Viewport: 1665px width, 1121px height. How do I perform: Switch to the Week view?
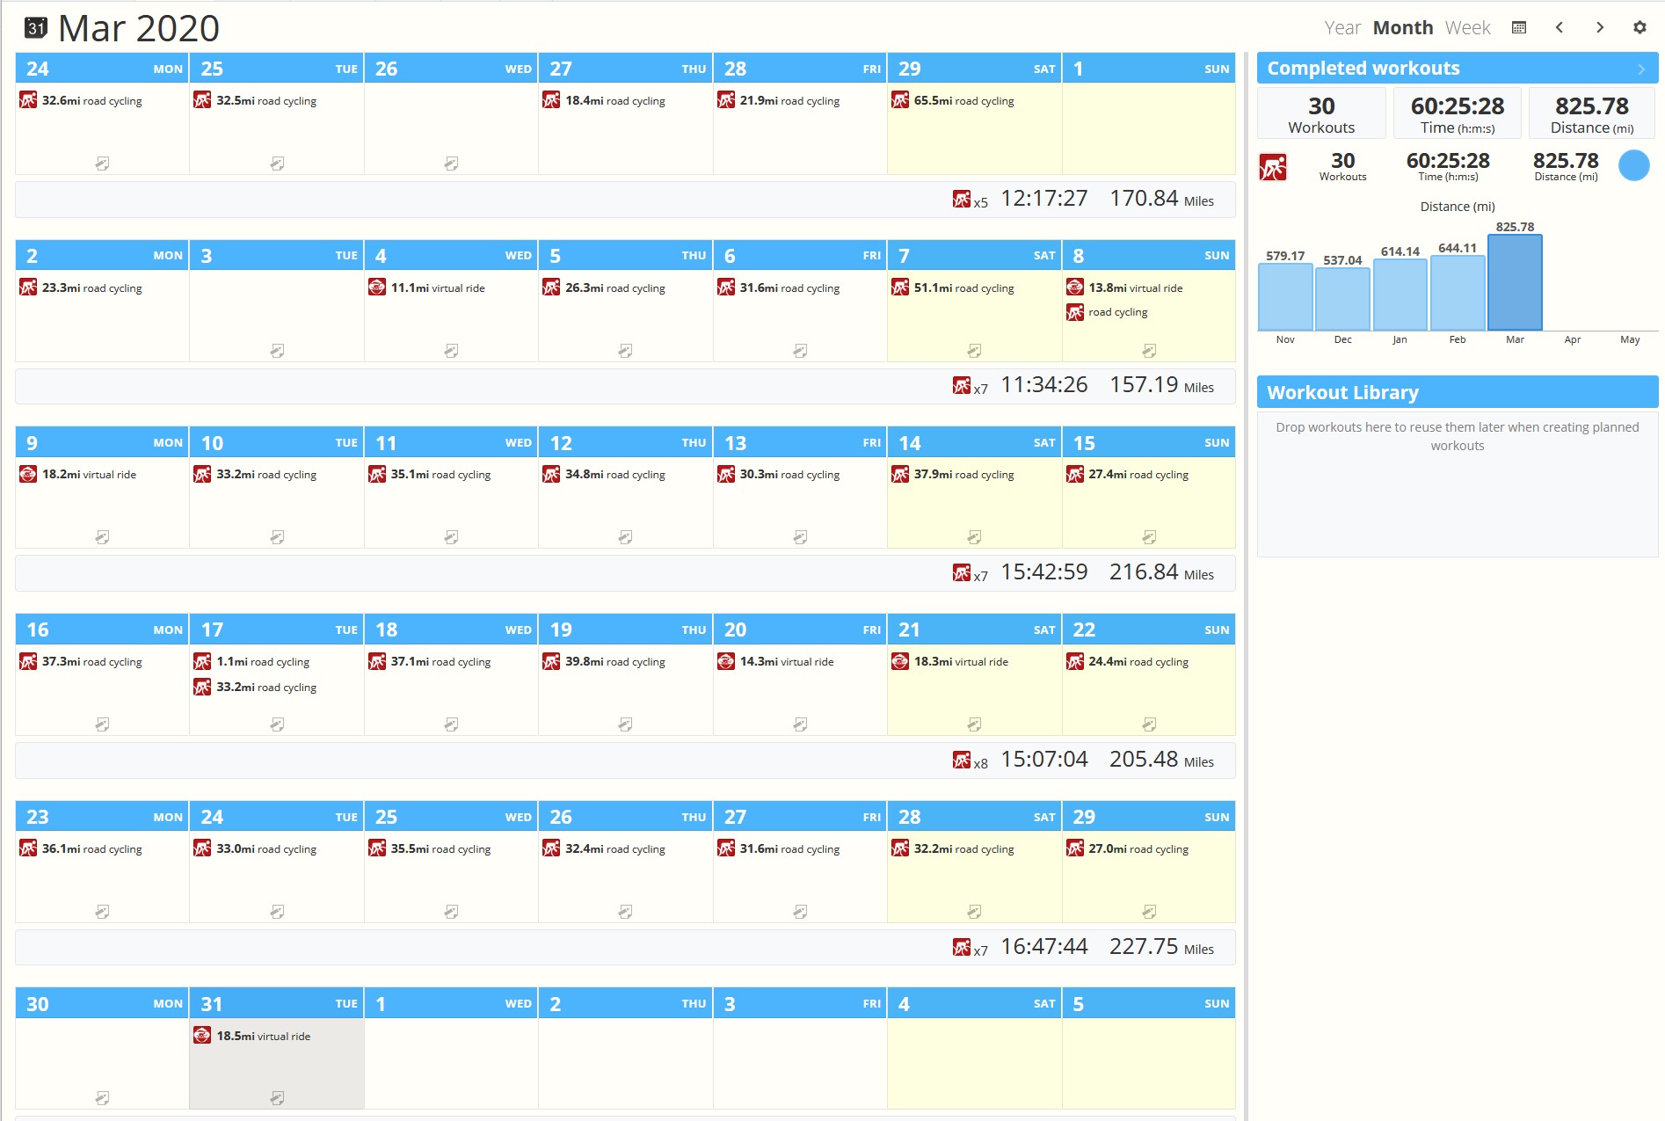tap(1467, 28)
